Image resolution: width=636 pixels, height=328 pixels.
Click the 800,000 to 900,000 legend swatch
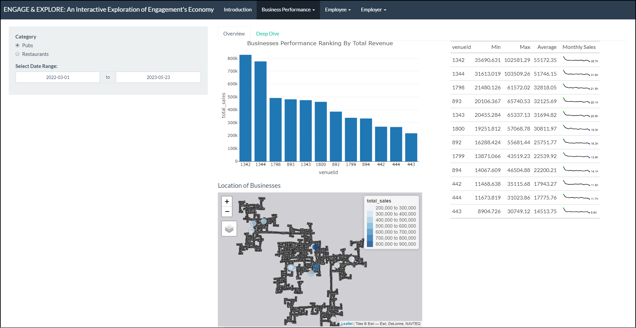(x=370, y=244)
